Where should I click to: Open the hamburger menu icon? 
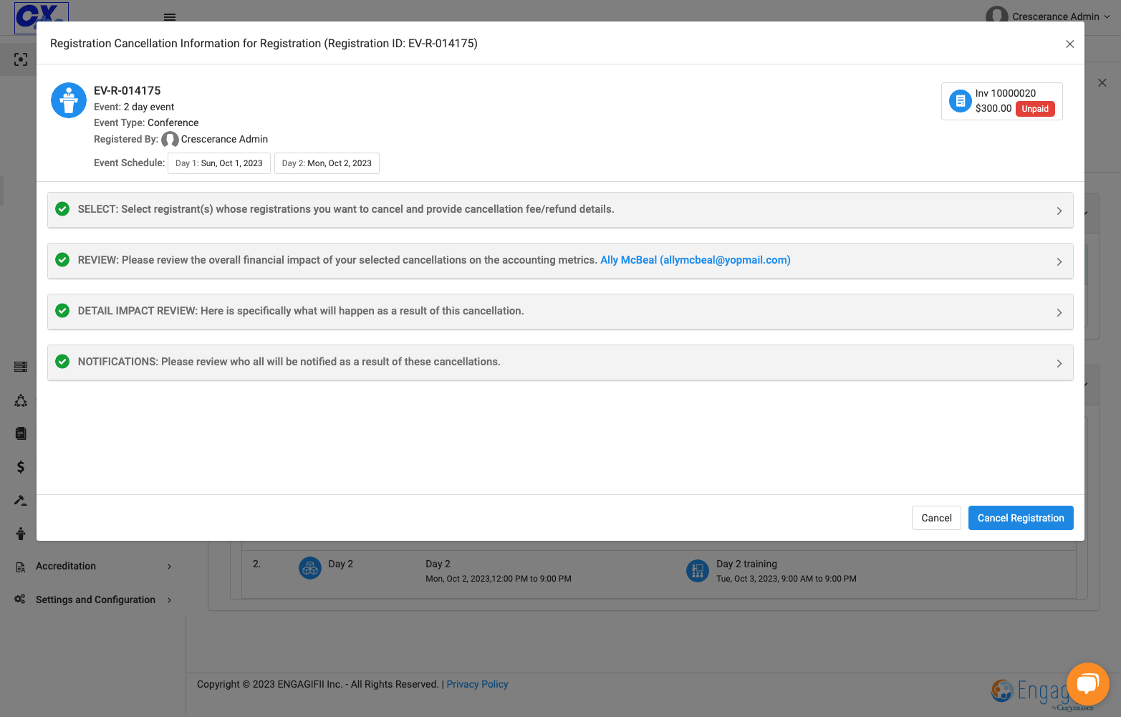(x=170, y=17)
